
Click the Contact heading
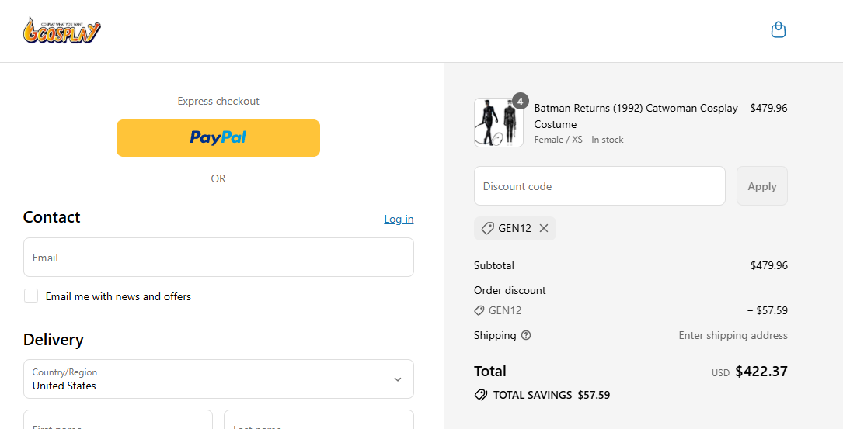(51, 217)
